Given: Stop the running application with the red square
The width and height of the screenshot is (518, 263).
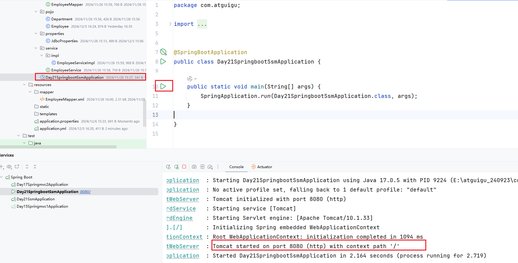Looking at the screenshot, I should tap(184, 167).
